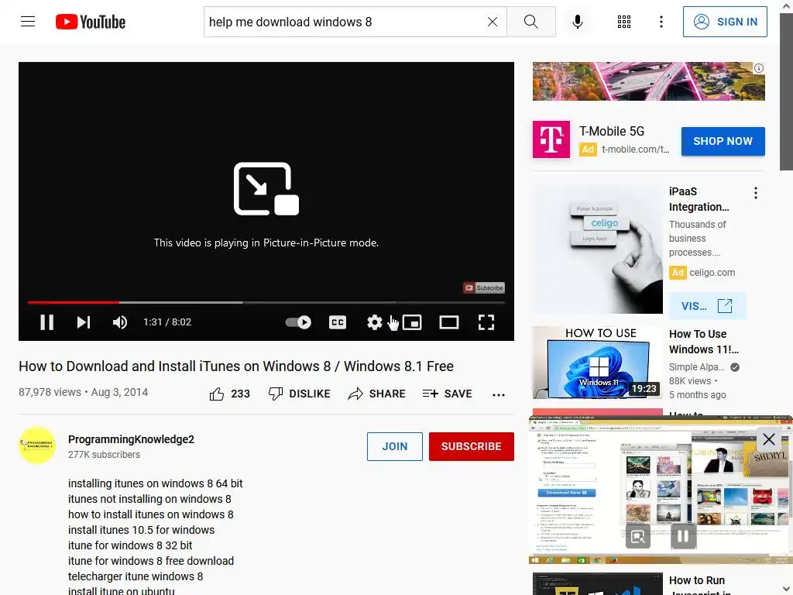Viewport: 793px width, 595px height.
Task: Open How To Use Windows 11 thumbnail
Action: point(597,363)
